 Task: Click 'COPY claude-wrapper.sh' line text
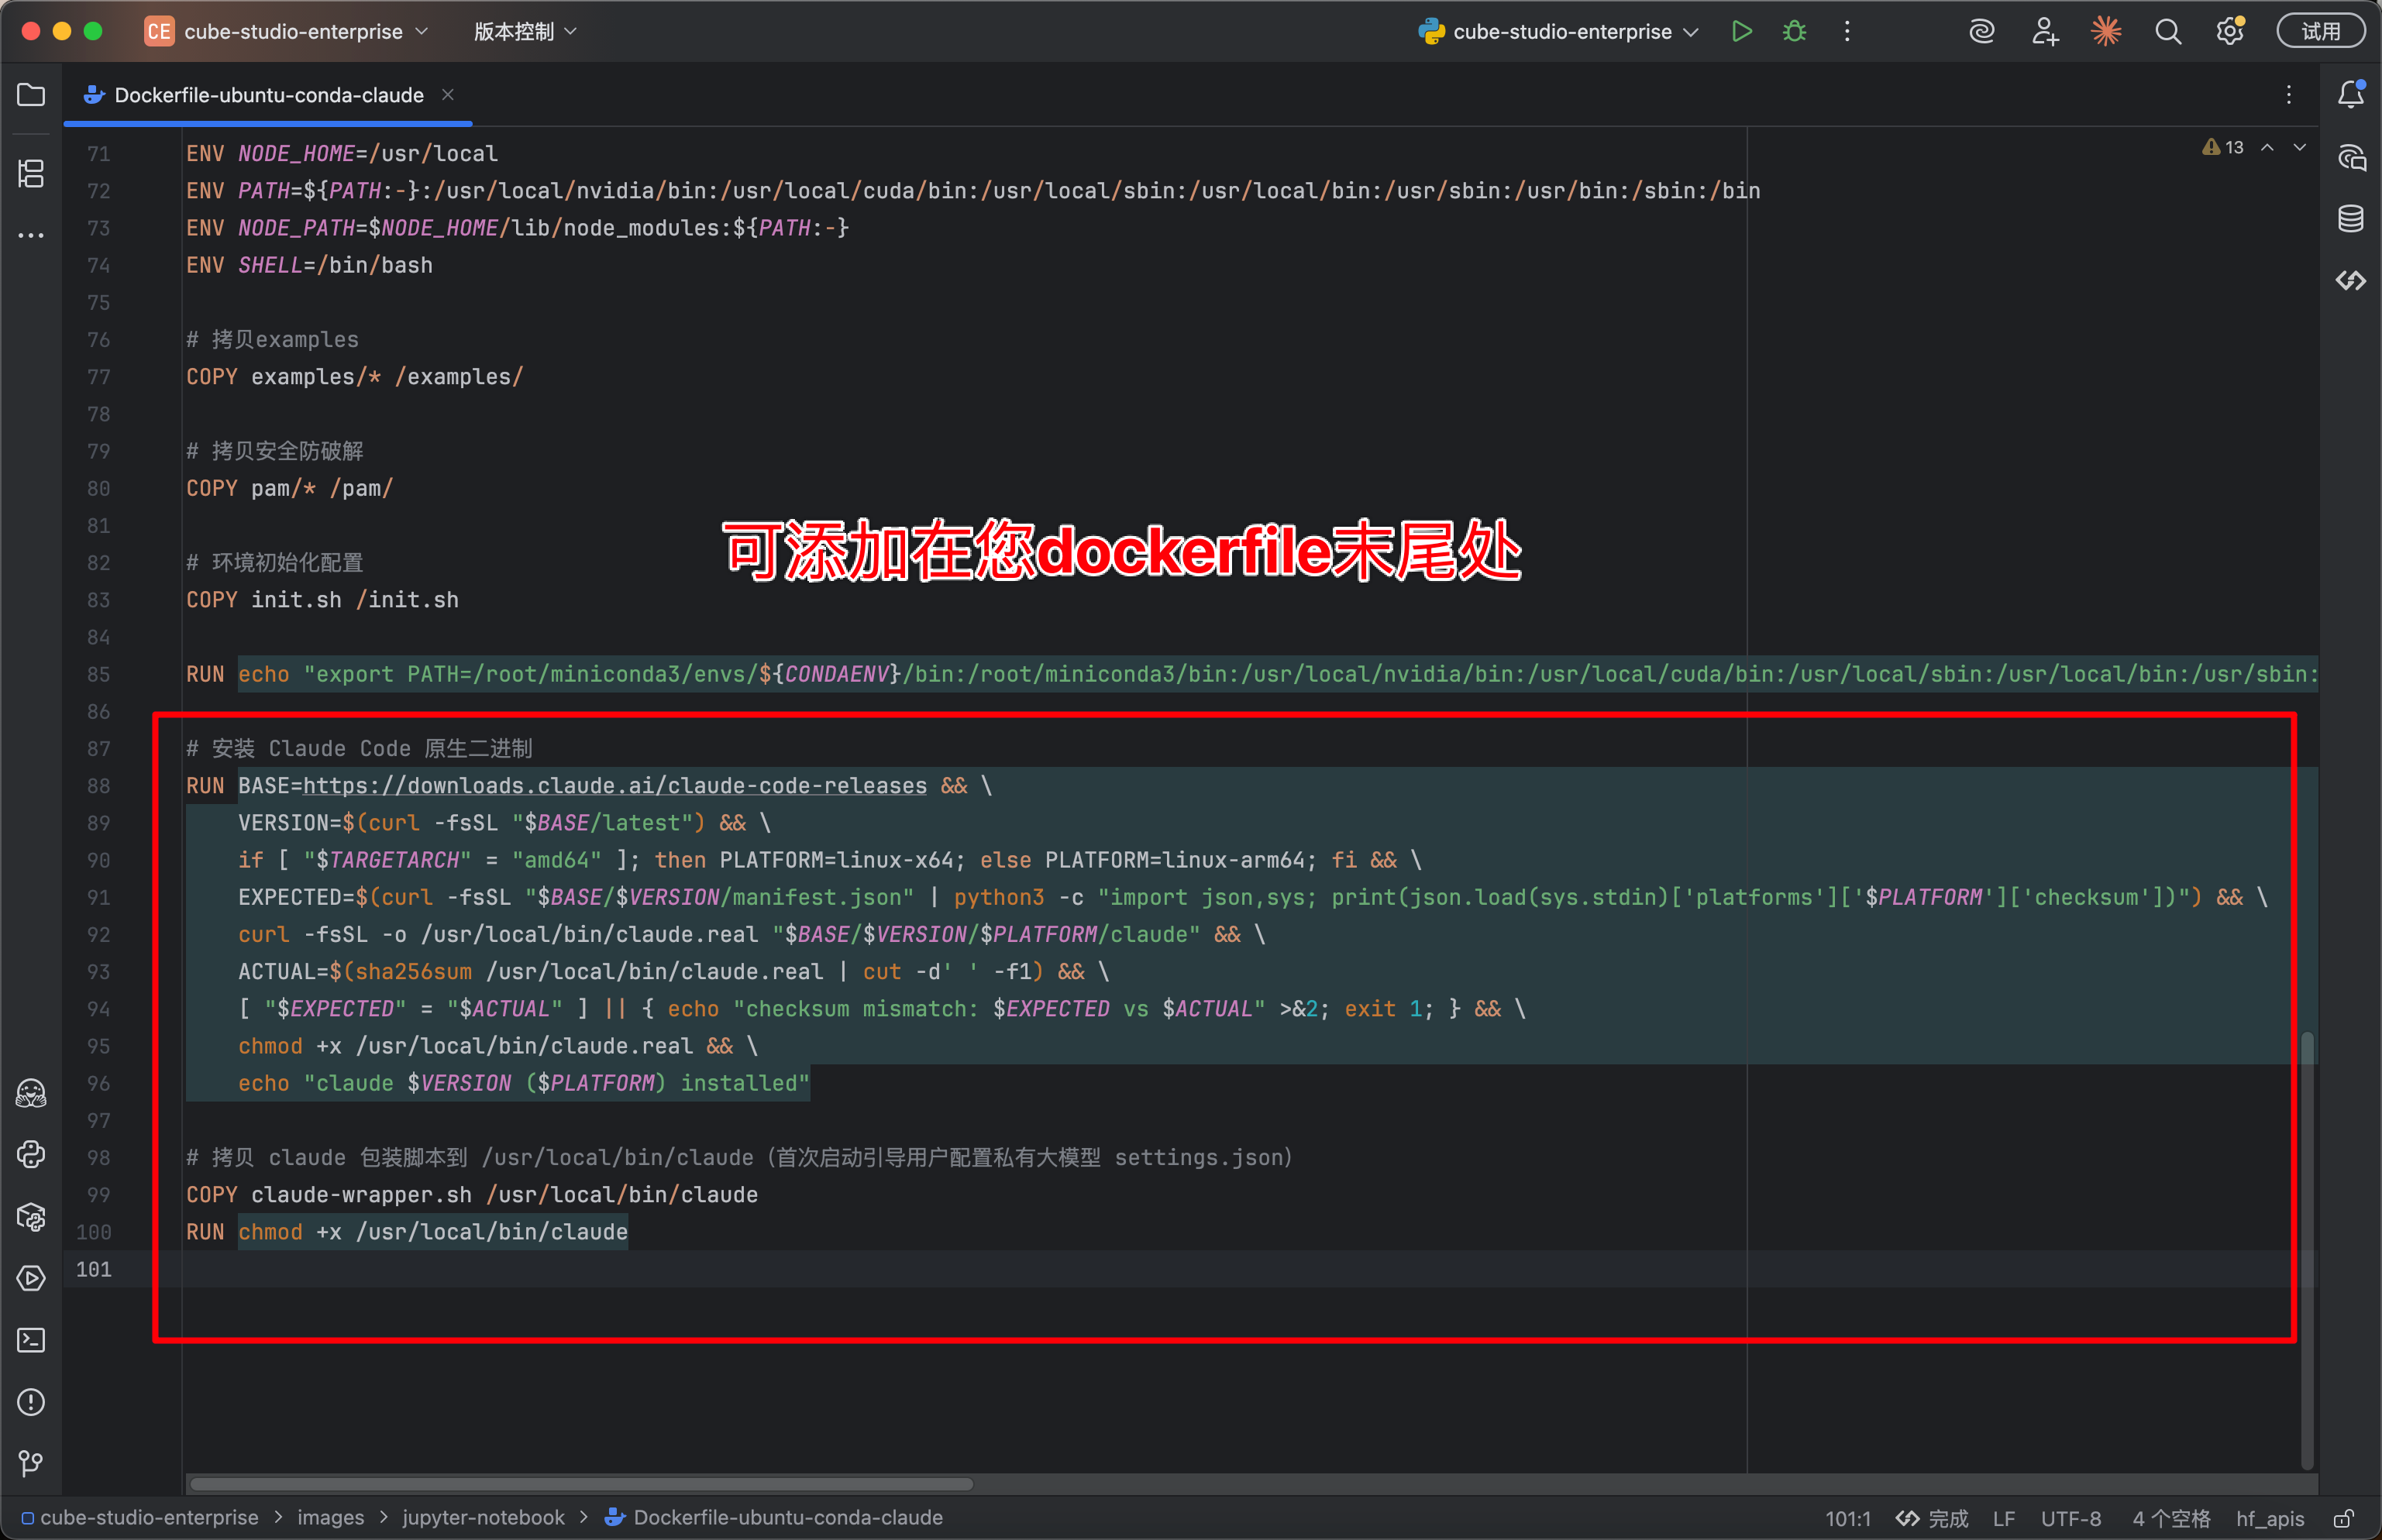pos(472,1195)
